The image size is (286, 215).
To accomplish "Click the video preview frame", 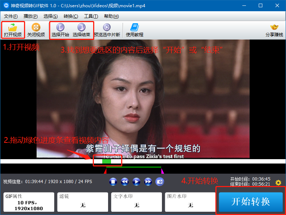I will click(143, 99).
